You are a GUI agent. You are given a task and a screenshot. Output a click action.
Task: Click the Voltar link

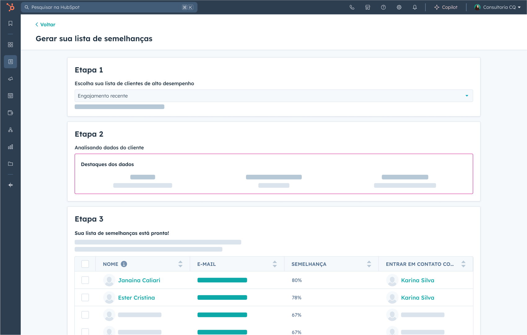[45, 24]
